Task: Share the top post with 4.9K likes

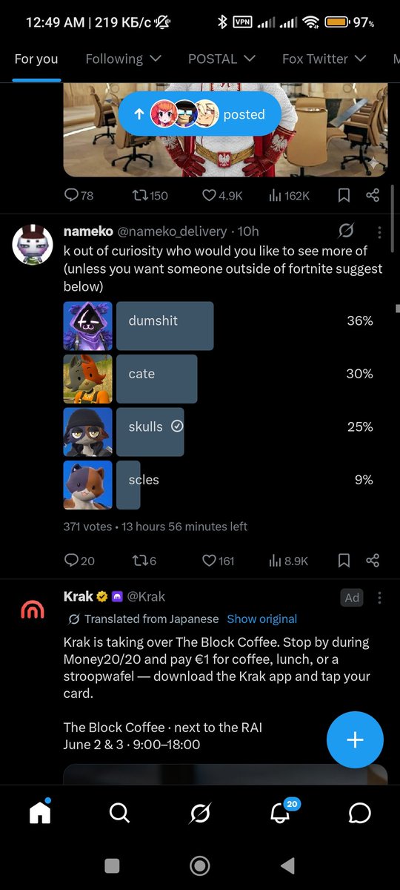Action: [x=373, y=195]
